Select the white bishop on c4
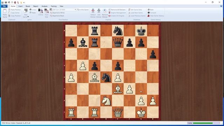 (94, 77)
